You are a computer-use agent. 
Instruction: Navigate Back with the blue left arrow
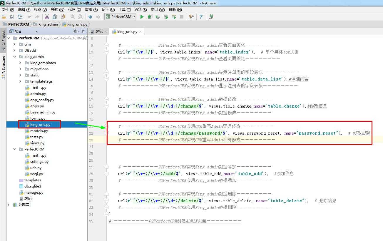click(x=90, y=17)
